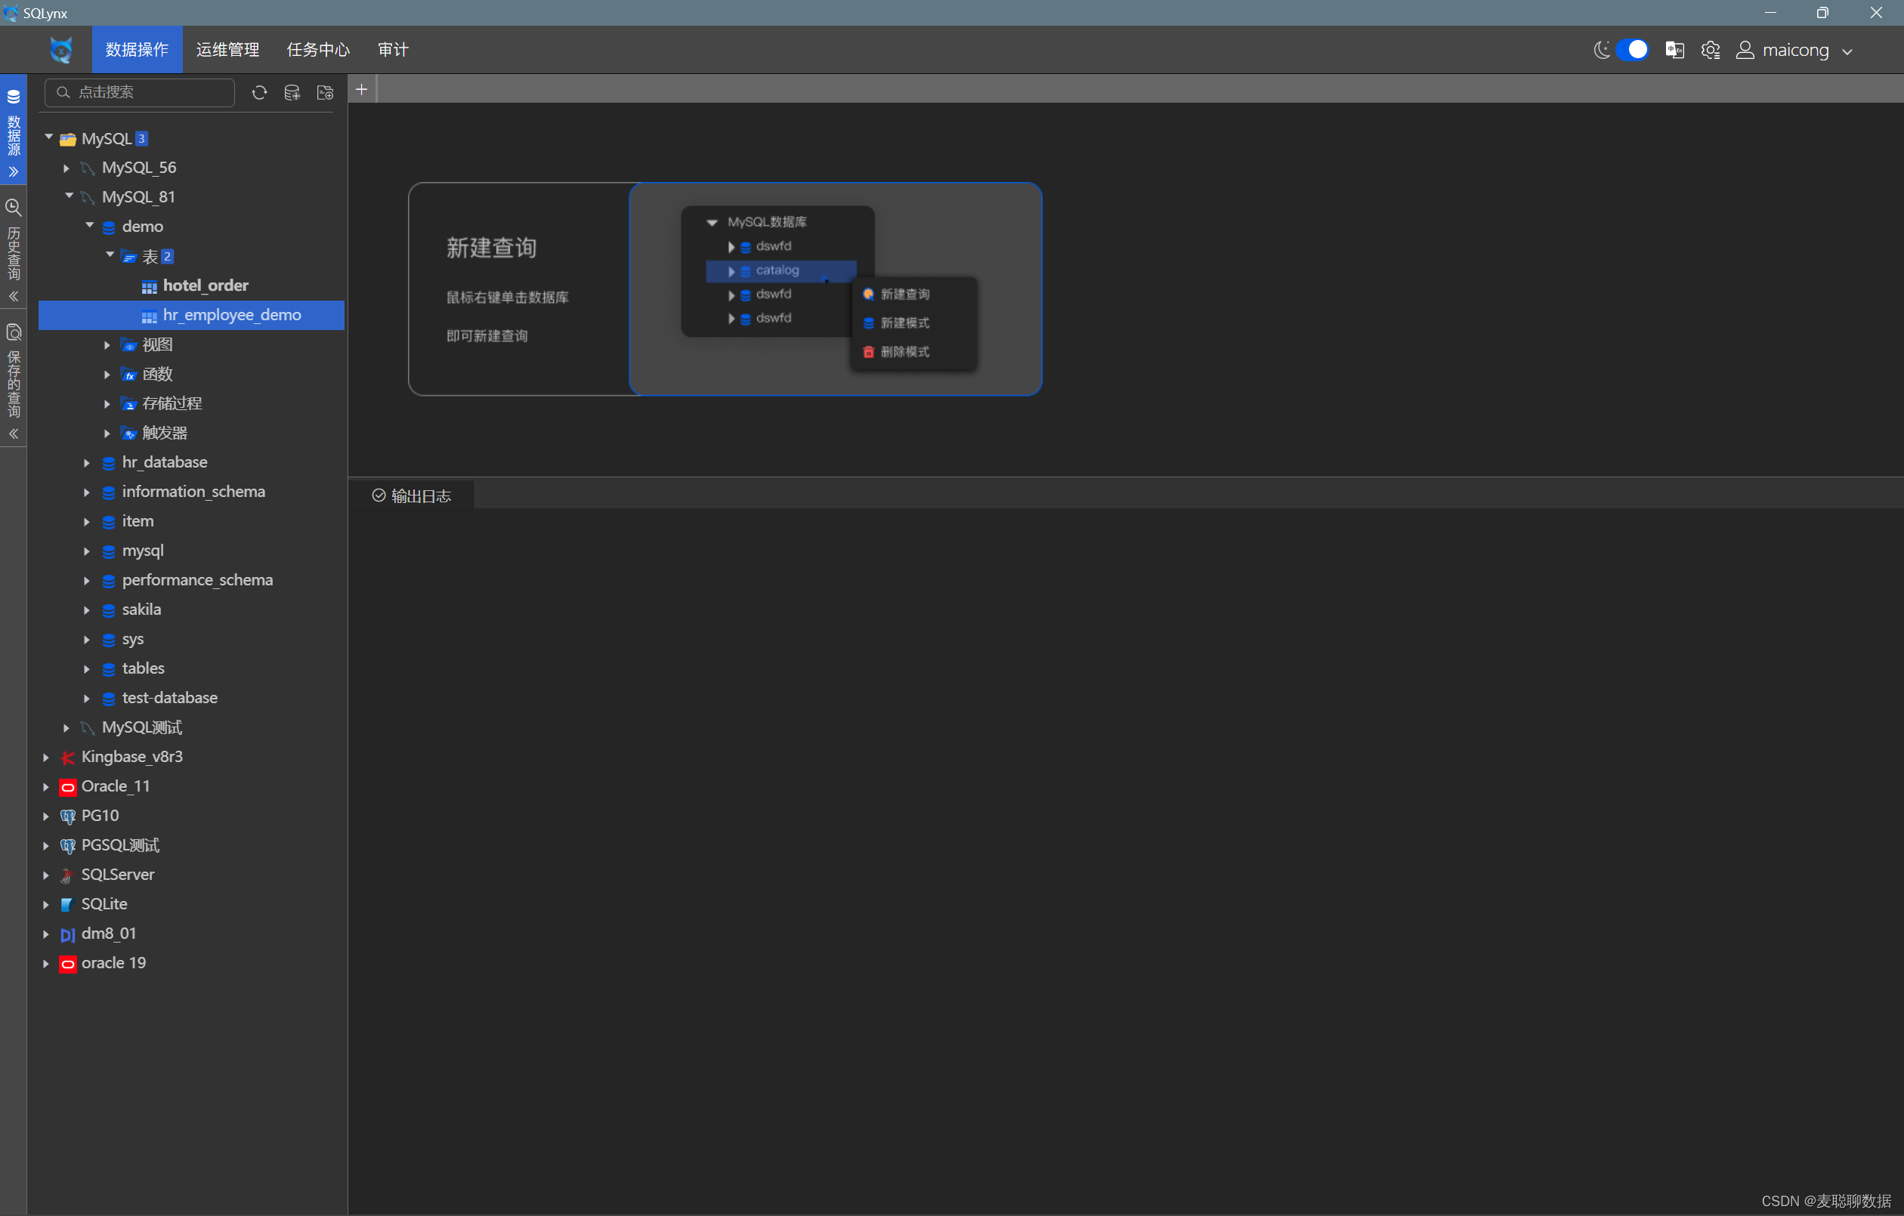Open the saved queries sidebar icon
This screenshot has width=1904, height=1216.
pyautogui.click(x=14, y=332)
